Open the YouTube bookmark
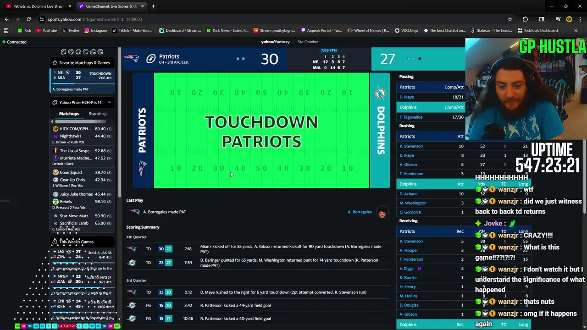 pyautogui.click(x=46, y=31)
